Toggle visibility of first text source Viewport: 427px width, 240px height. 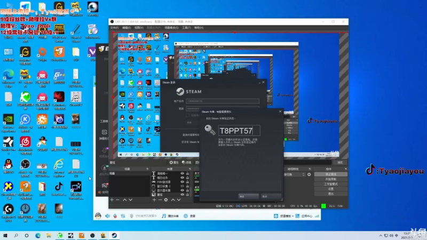click(x=182, y=173)
